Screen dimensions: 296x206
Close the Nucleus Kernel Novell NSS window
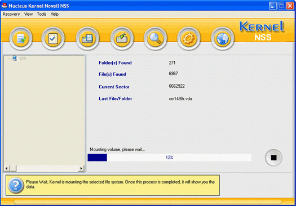290,6
